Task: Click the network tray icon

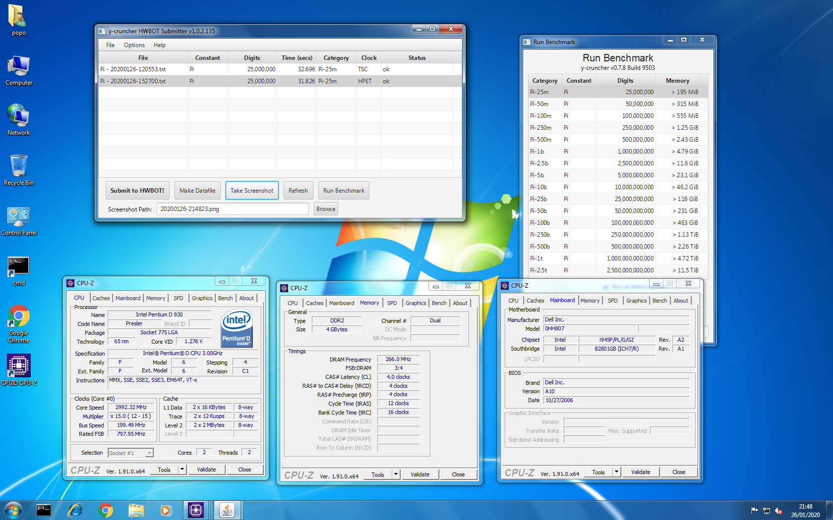Action: 767,511
